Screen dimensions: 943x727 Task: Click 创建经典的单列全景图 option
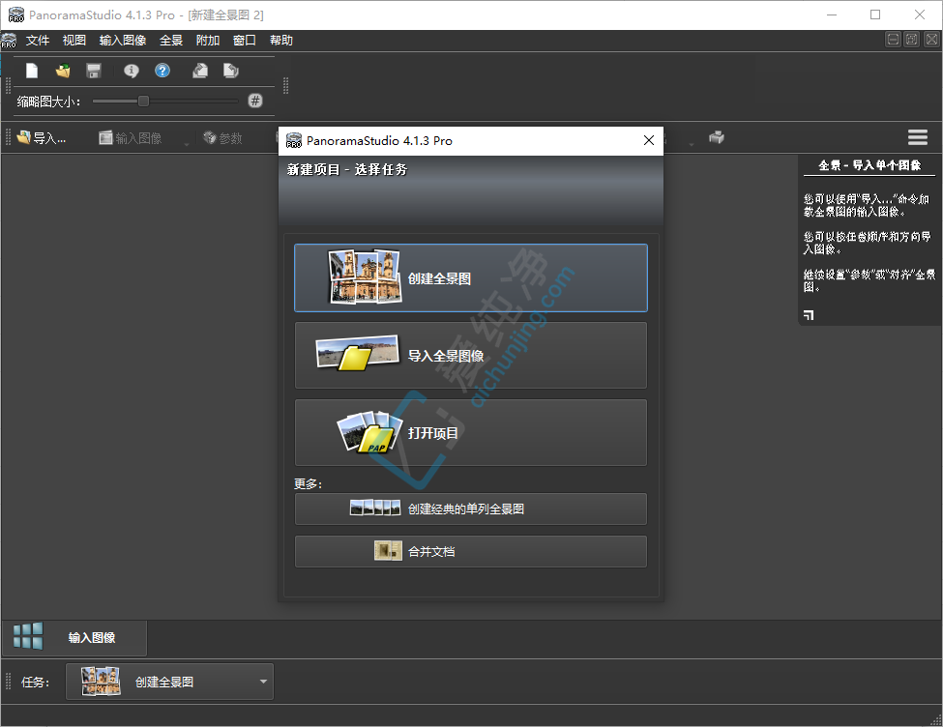pyautogui.click(x=470, y=509)
